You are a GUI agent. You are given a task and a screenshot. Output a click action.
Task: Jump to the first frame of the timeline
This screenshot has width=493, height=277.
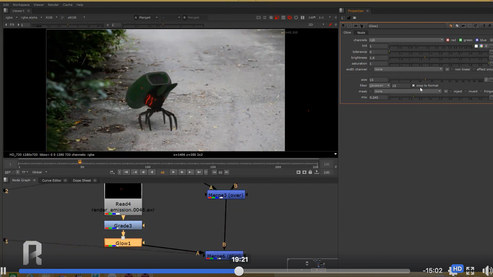point(126,172)
